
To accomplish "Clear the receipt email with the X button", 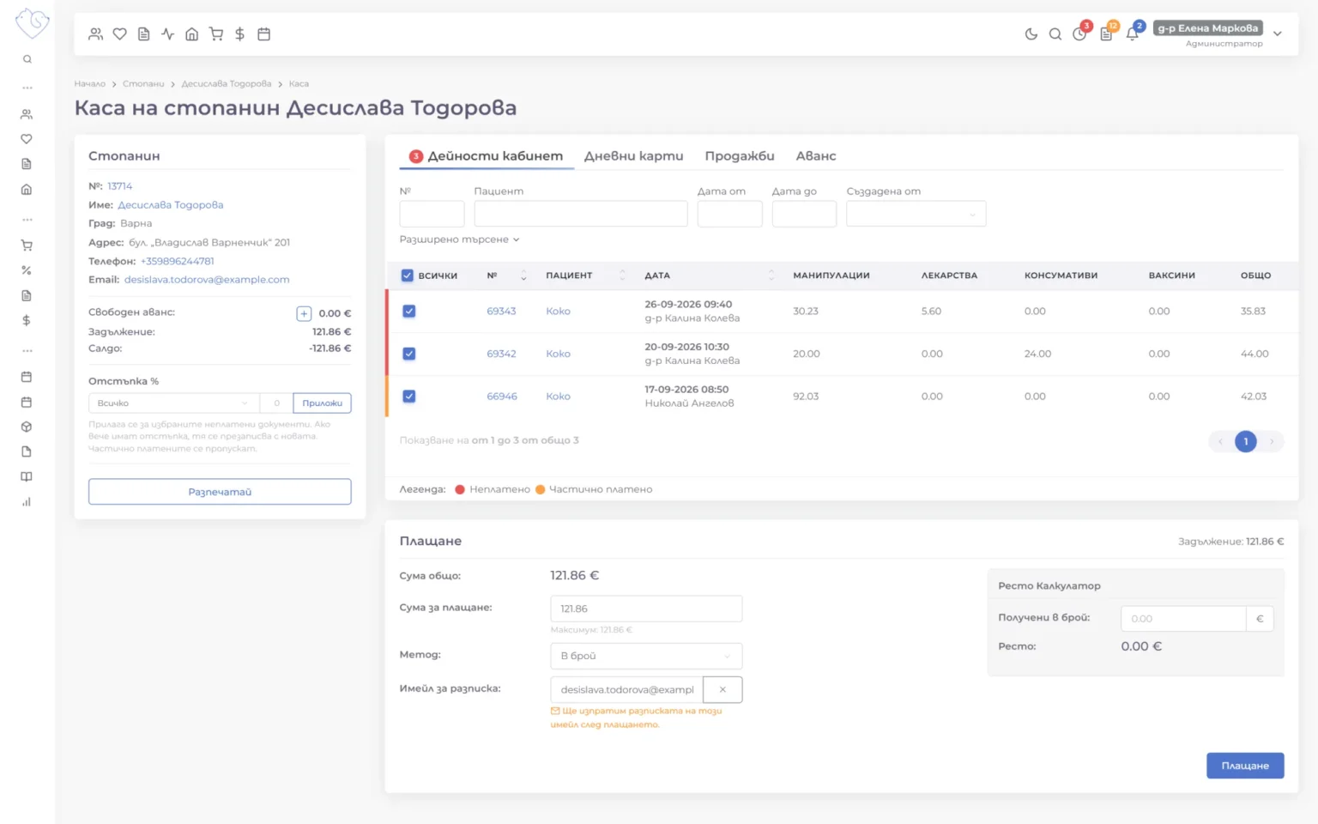I will click(x=722, y=689).
